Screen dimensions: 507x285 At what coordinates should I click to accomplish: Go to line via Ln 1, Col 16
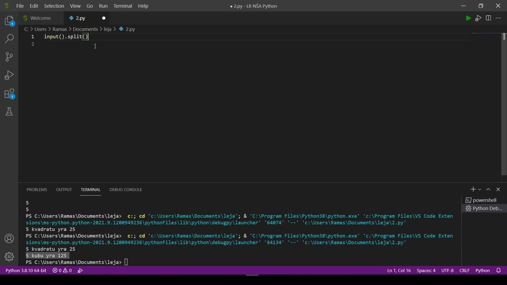pyautogui.click(x=399, y=270)
